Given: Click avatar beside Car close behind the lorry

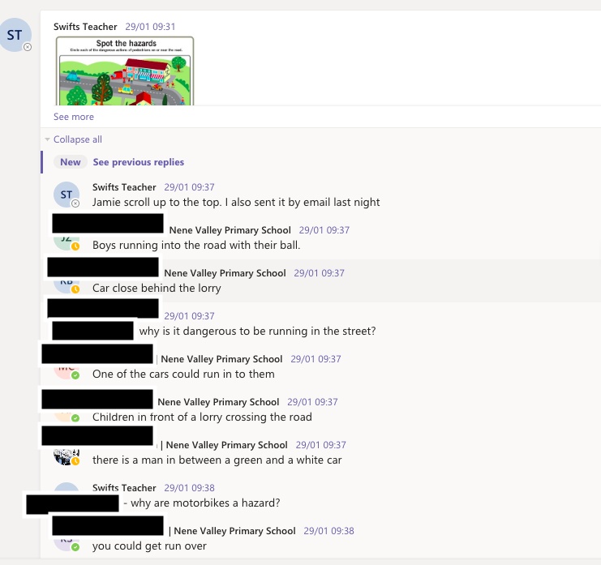Looking at the screenshot, I should click(67, 285).
